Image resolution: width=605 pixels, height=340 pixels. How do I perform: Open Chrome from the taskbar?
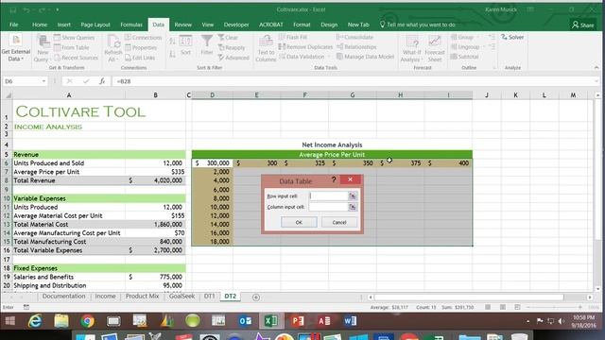87,321
